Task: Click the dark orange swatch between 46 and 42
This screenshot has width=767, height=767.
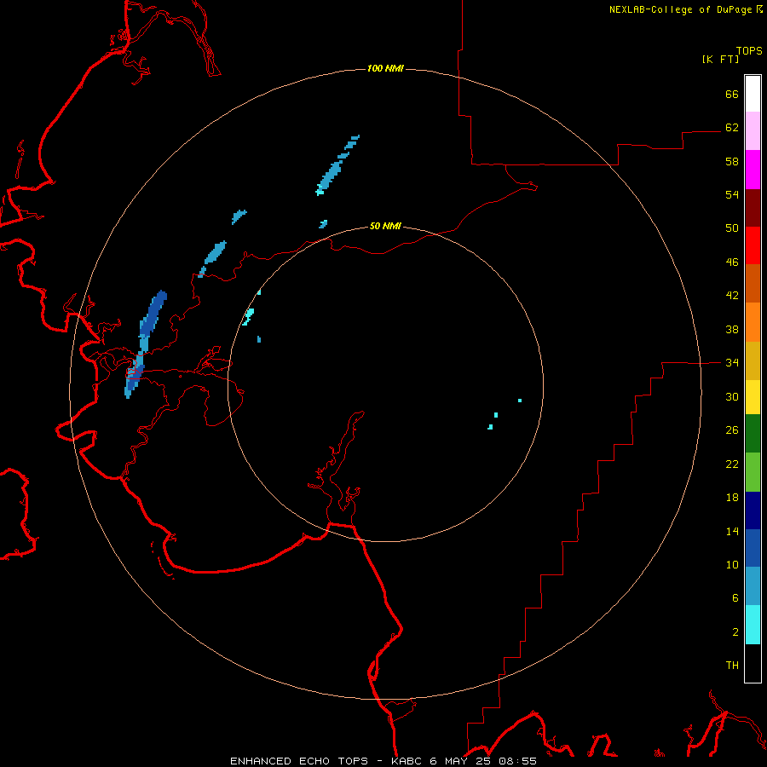Action: pos(753,284)
